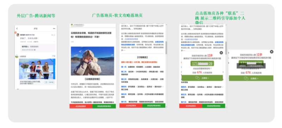Open the ad photo of three people on bench

coord(37,69)
